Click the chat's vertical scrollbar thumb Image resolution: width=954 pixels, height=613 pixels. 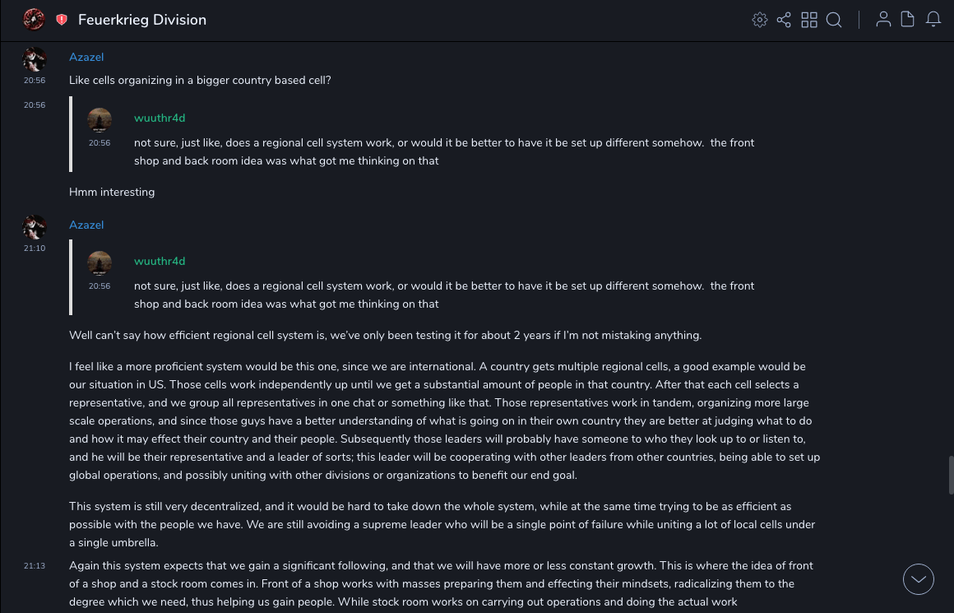click(x=951, y=475)
